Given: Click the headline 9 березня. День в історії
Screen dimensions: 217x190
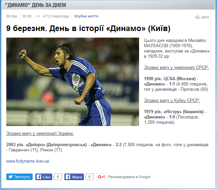Looking at the screenshot, I should click(88, 28).
